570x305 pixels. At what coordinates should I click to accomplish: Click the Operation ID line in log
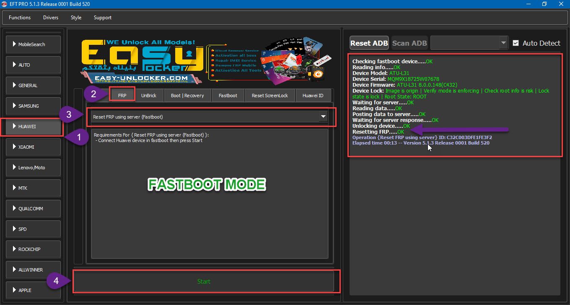click(422, 137)
